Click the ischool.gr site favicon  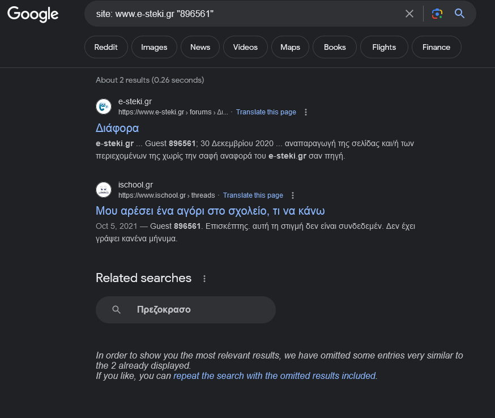104,190
